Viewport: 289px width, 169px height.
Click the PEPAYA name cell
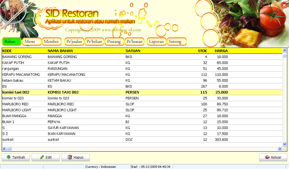(54, 122)
